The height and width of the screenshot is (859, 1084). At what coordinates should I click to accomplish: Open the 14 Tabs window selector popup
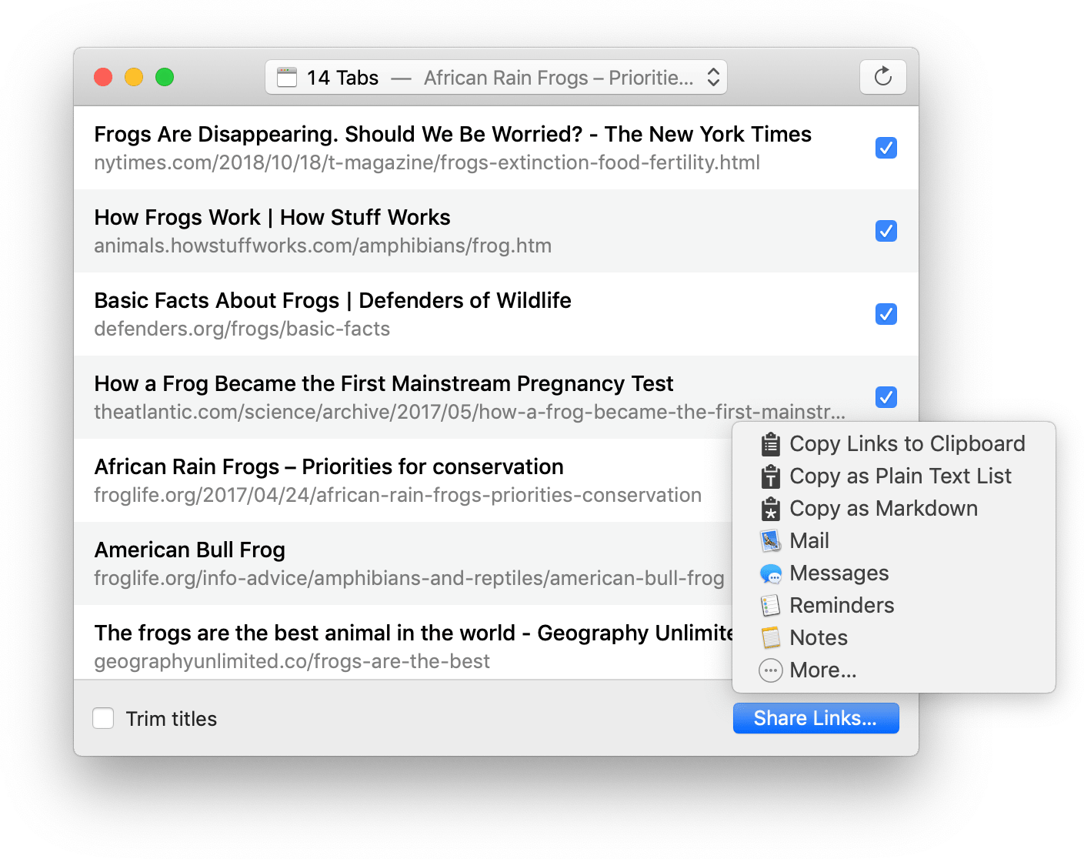point(496,77)
